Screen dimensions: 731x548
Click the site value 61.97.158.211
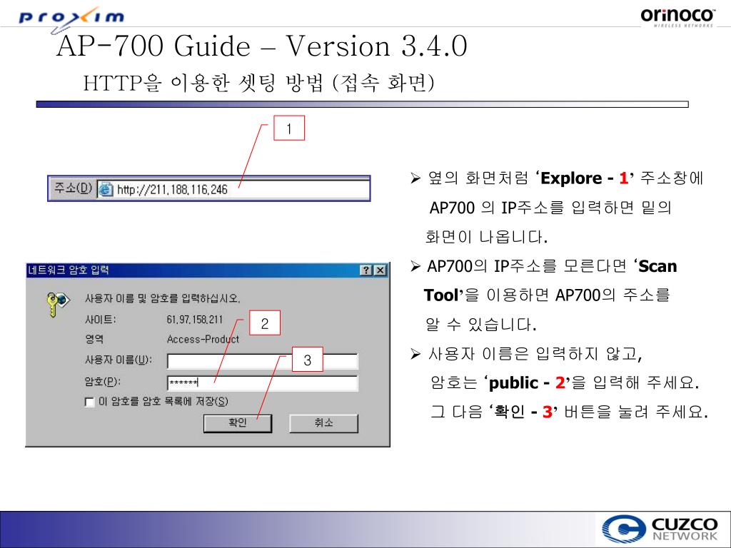tap(195, 319)
